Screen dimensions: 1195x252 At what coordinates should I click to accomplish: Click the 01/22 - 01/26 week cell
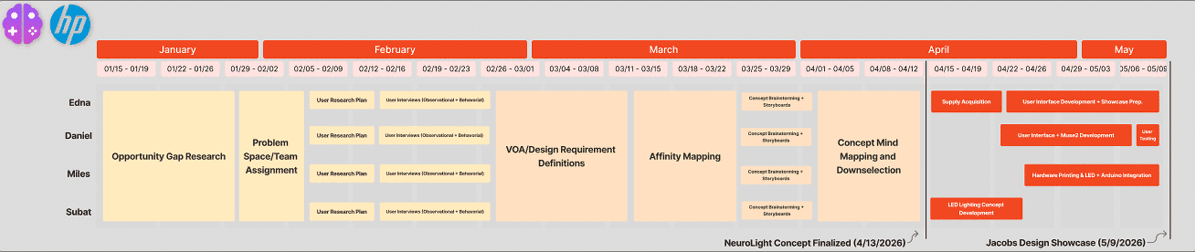pyautogui.click(x=190, y=69)
